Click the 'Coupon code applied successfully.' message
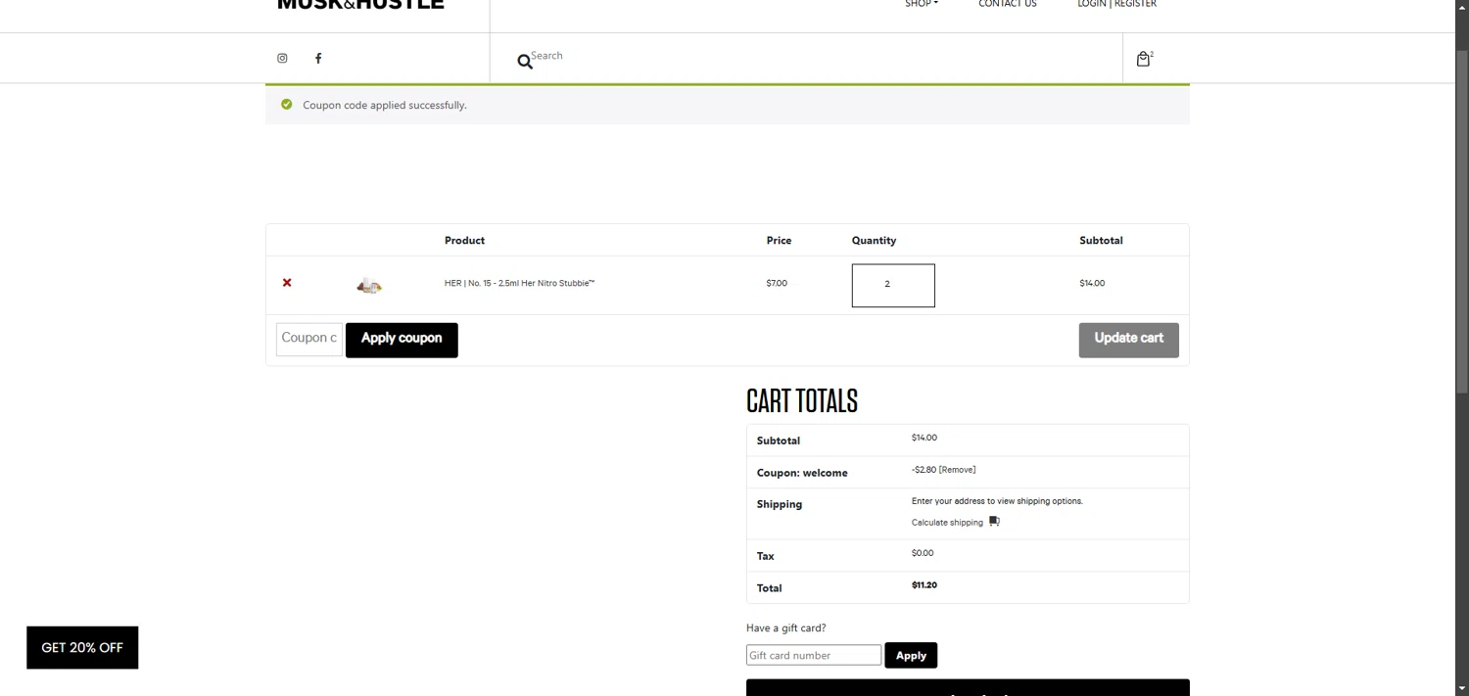 385,105
